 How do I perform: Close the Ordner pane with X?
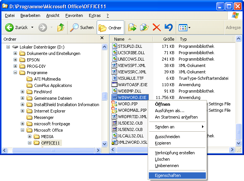pos(102,38)
